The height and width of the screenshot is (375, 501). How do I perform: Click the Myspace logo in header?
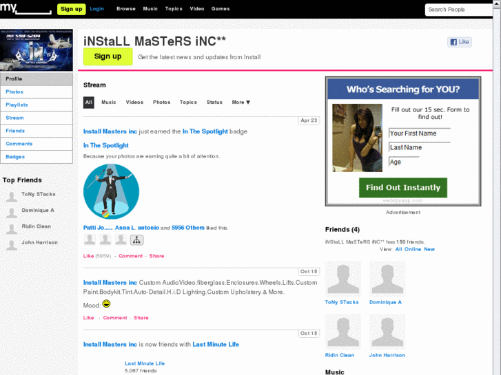pyautogui.click(x=25, y=8)
